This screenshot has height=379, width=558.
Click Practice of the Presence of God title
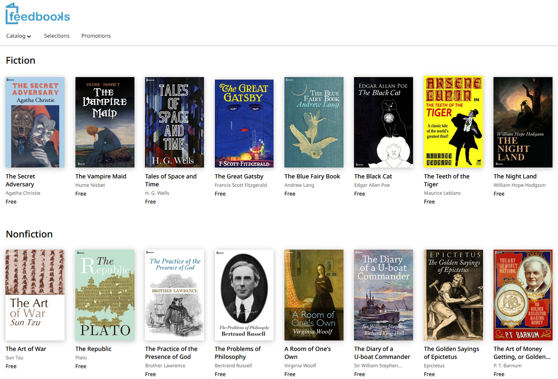[x=171, y=353]
